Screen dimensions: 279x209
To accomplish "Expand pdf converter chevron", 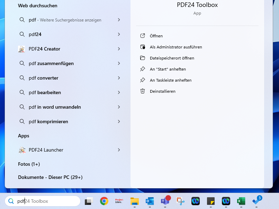I will pos(119,78).
